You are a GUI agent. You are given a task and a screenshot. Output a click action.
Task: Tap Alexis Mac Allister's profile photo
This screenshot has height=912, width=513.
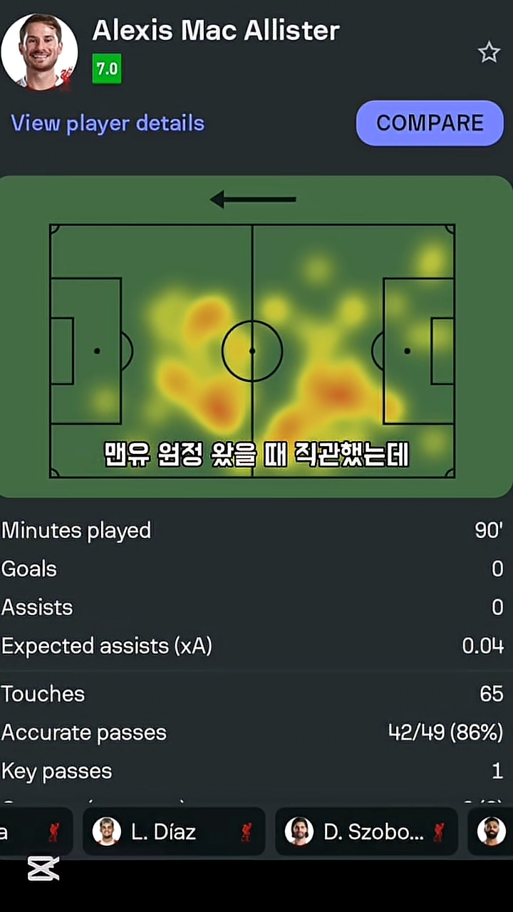click(x=39, y=51)
